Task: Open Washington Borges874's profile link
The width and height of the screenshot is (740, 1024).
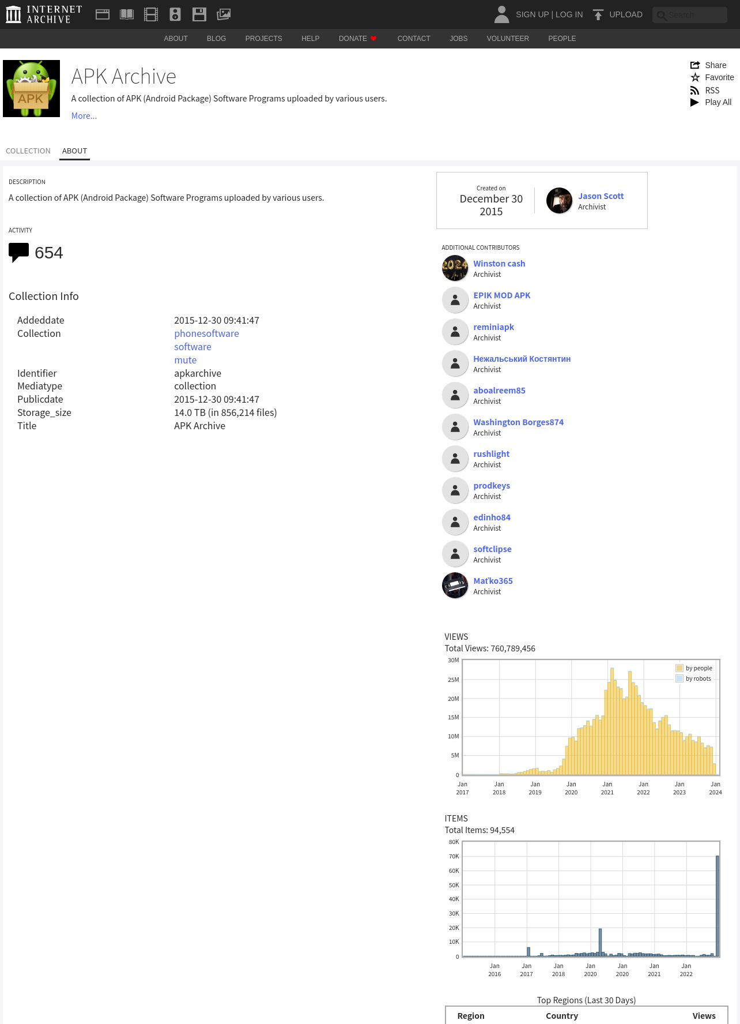Action: coord(518,422)
